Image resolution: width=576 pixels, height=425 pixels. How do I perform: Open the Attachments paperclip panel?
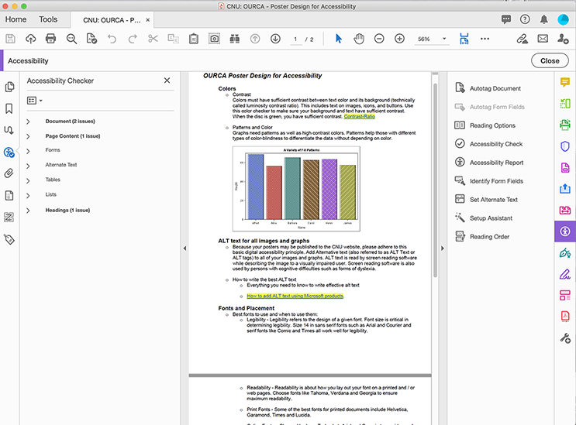9,173
